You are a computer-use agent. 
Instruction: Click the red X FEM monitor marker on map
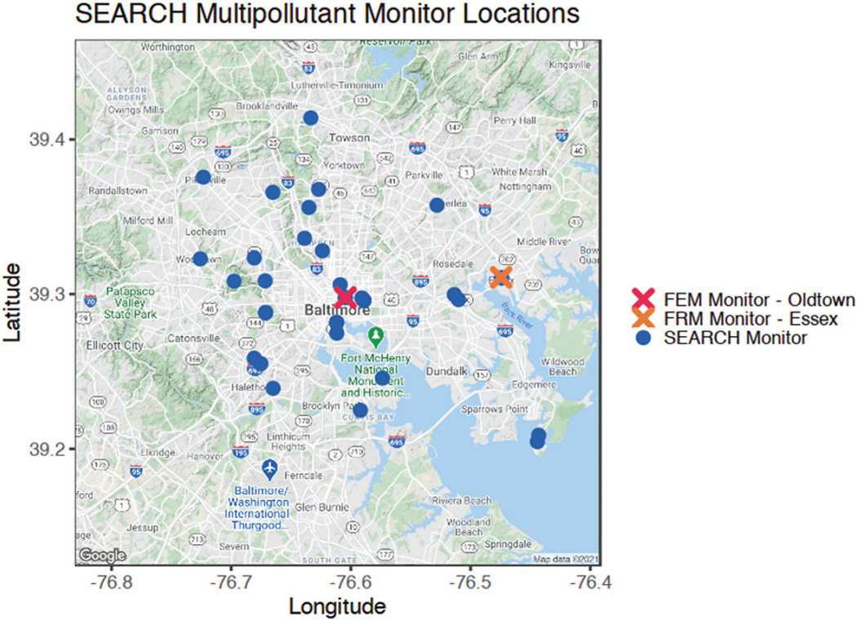click(x=344, y=297)
